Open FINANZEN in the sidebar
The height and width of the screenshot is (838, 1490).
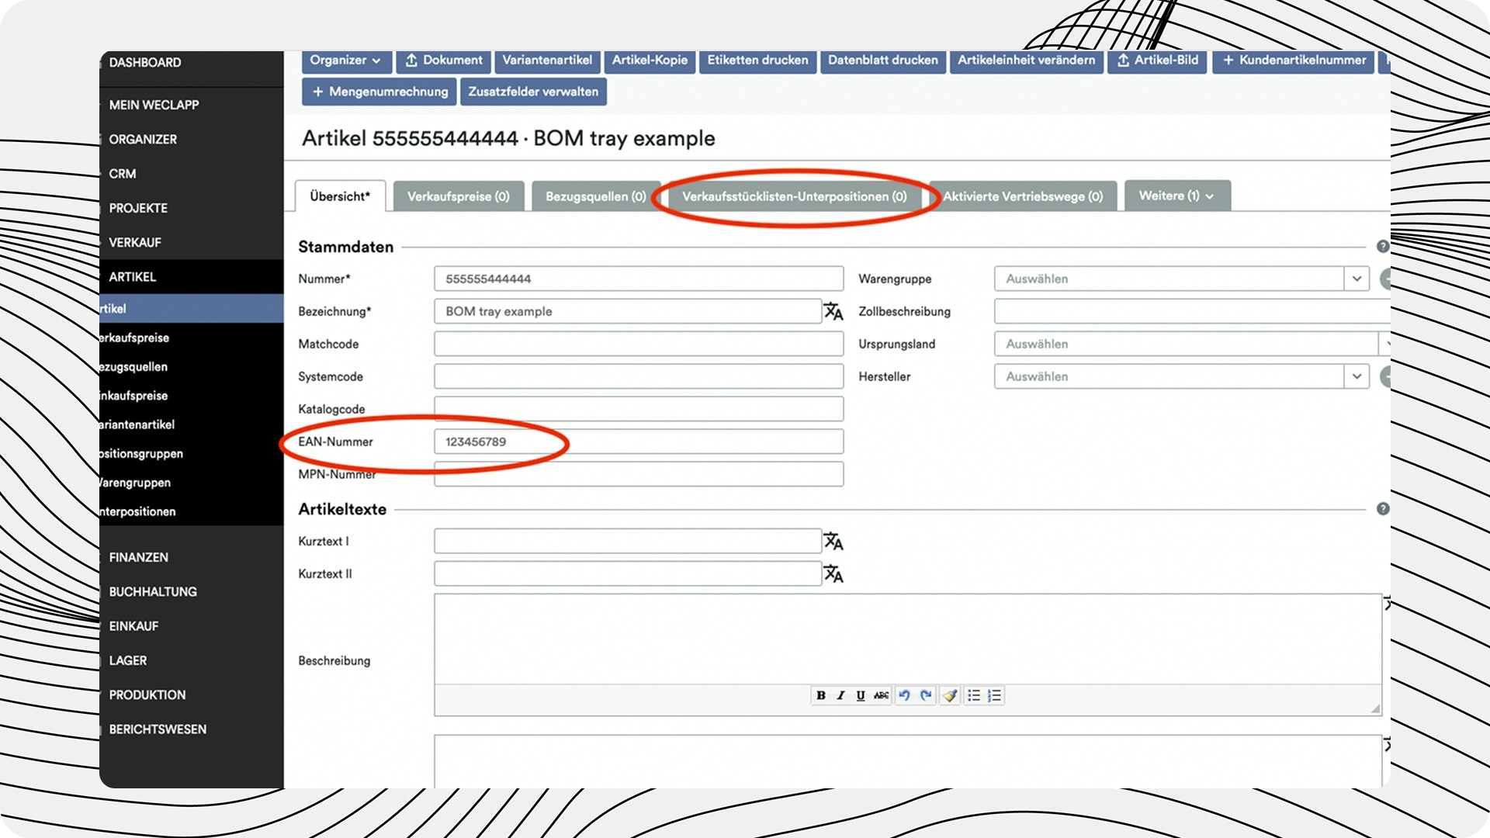pyautogui.click(x=138, y=557)
